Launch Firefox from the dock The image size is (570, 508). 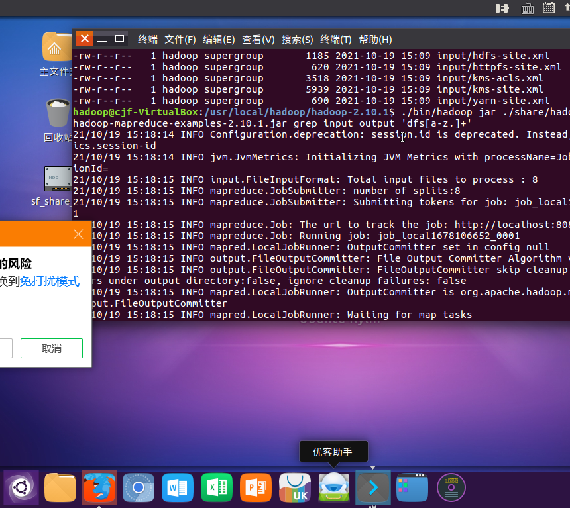pyautogui.click(x=99, y=487)
